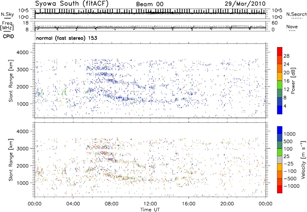Click the 'CPID' label

[8, 36]
